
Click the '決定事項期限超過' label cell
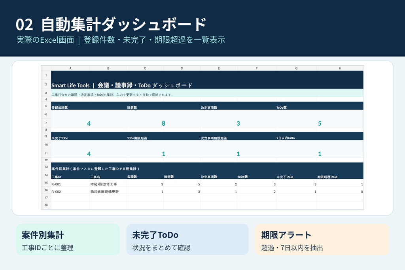point(214,138)
